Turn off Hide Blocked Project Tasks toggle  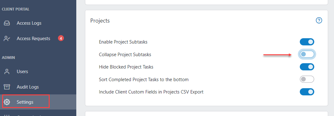click(307, 67)
